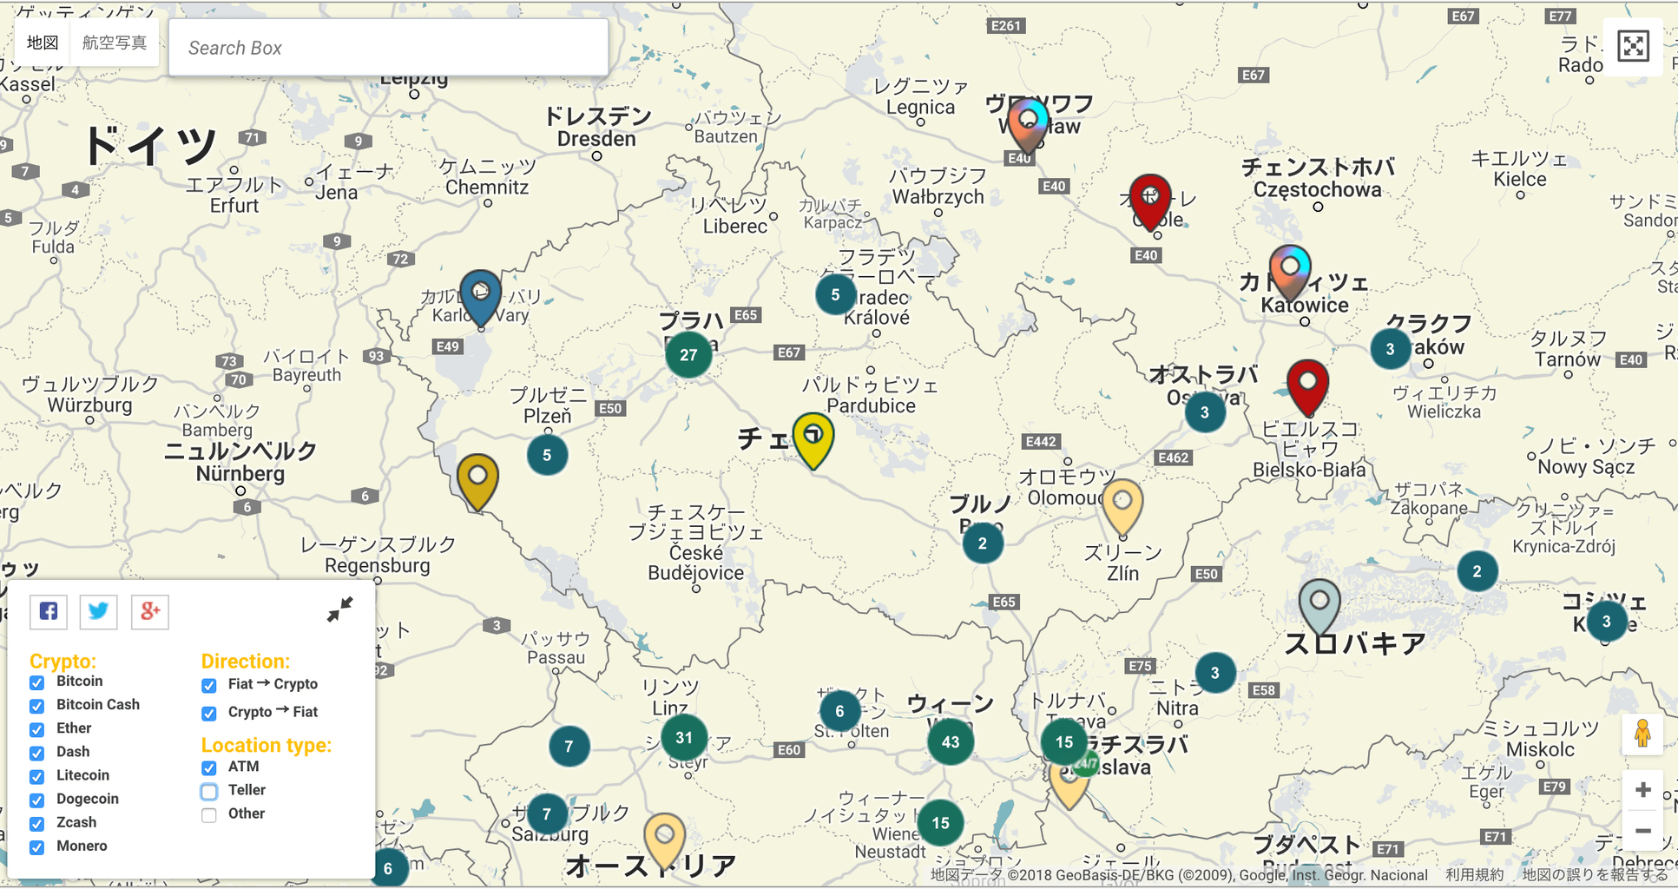
Task: Uncheck Zcash crypto filter
Action: coord(36,823)
